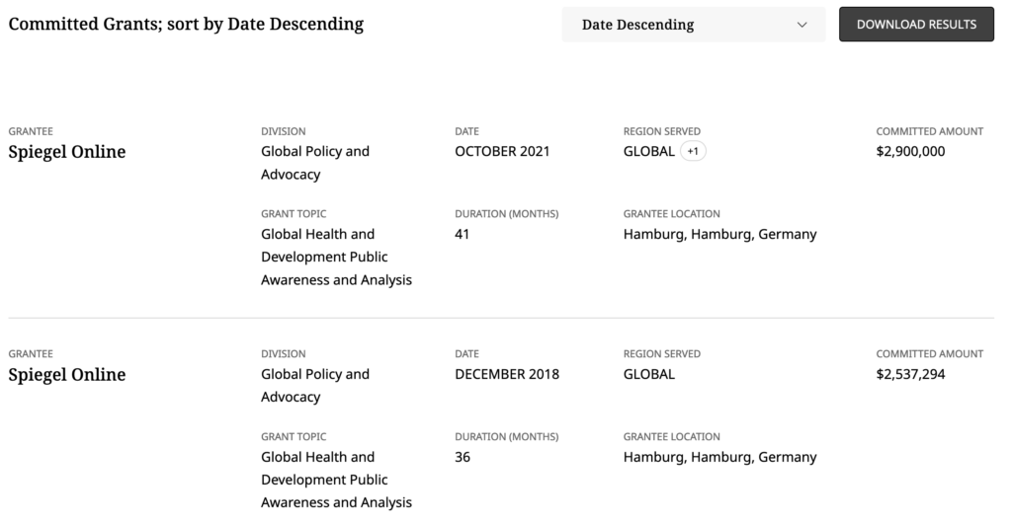Open the Spiegel Online grant from October 2021
This screenshot has width=1012, height=524.
[x=67, y=152]
